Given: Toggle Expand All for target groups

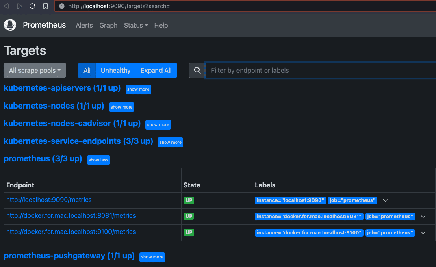Looking at the screenshot, I should pos(156,70).
